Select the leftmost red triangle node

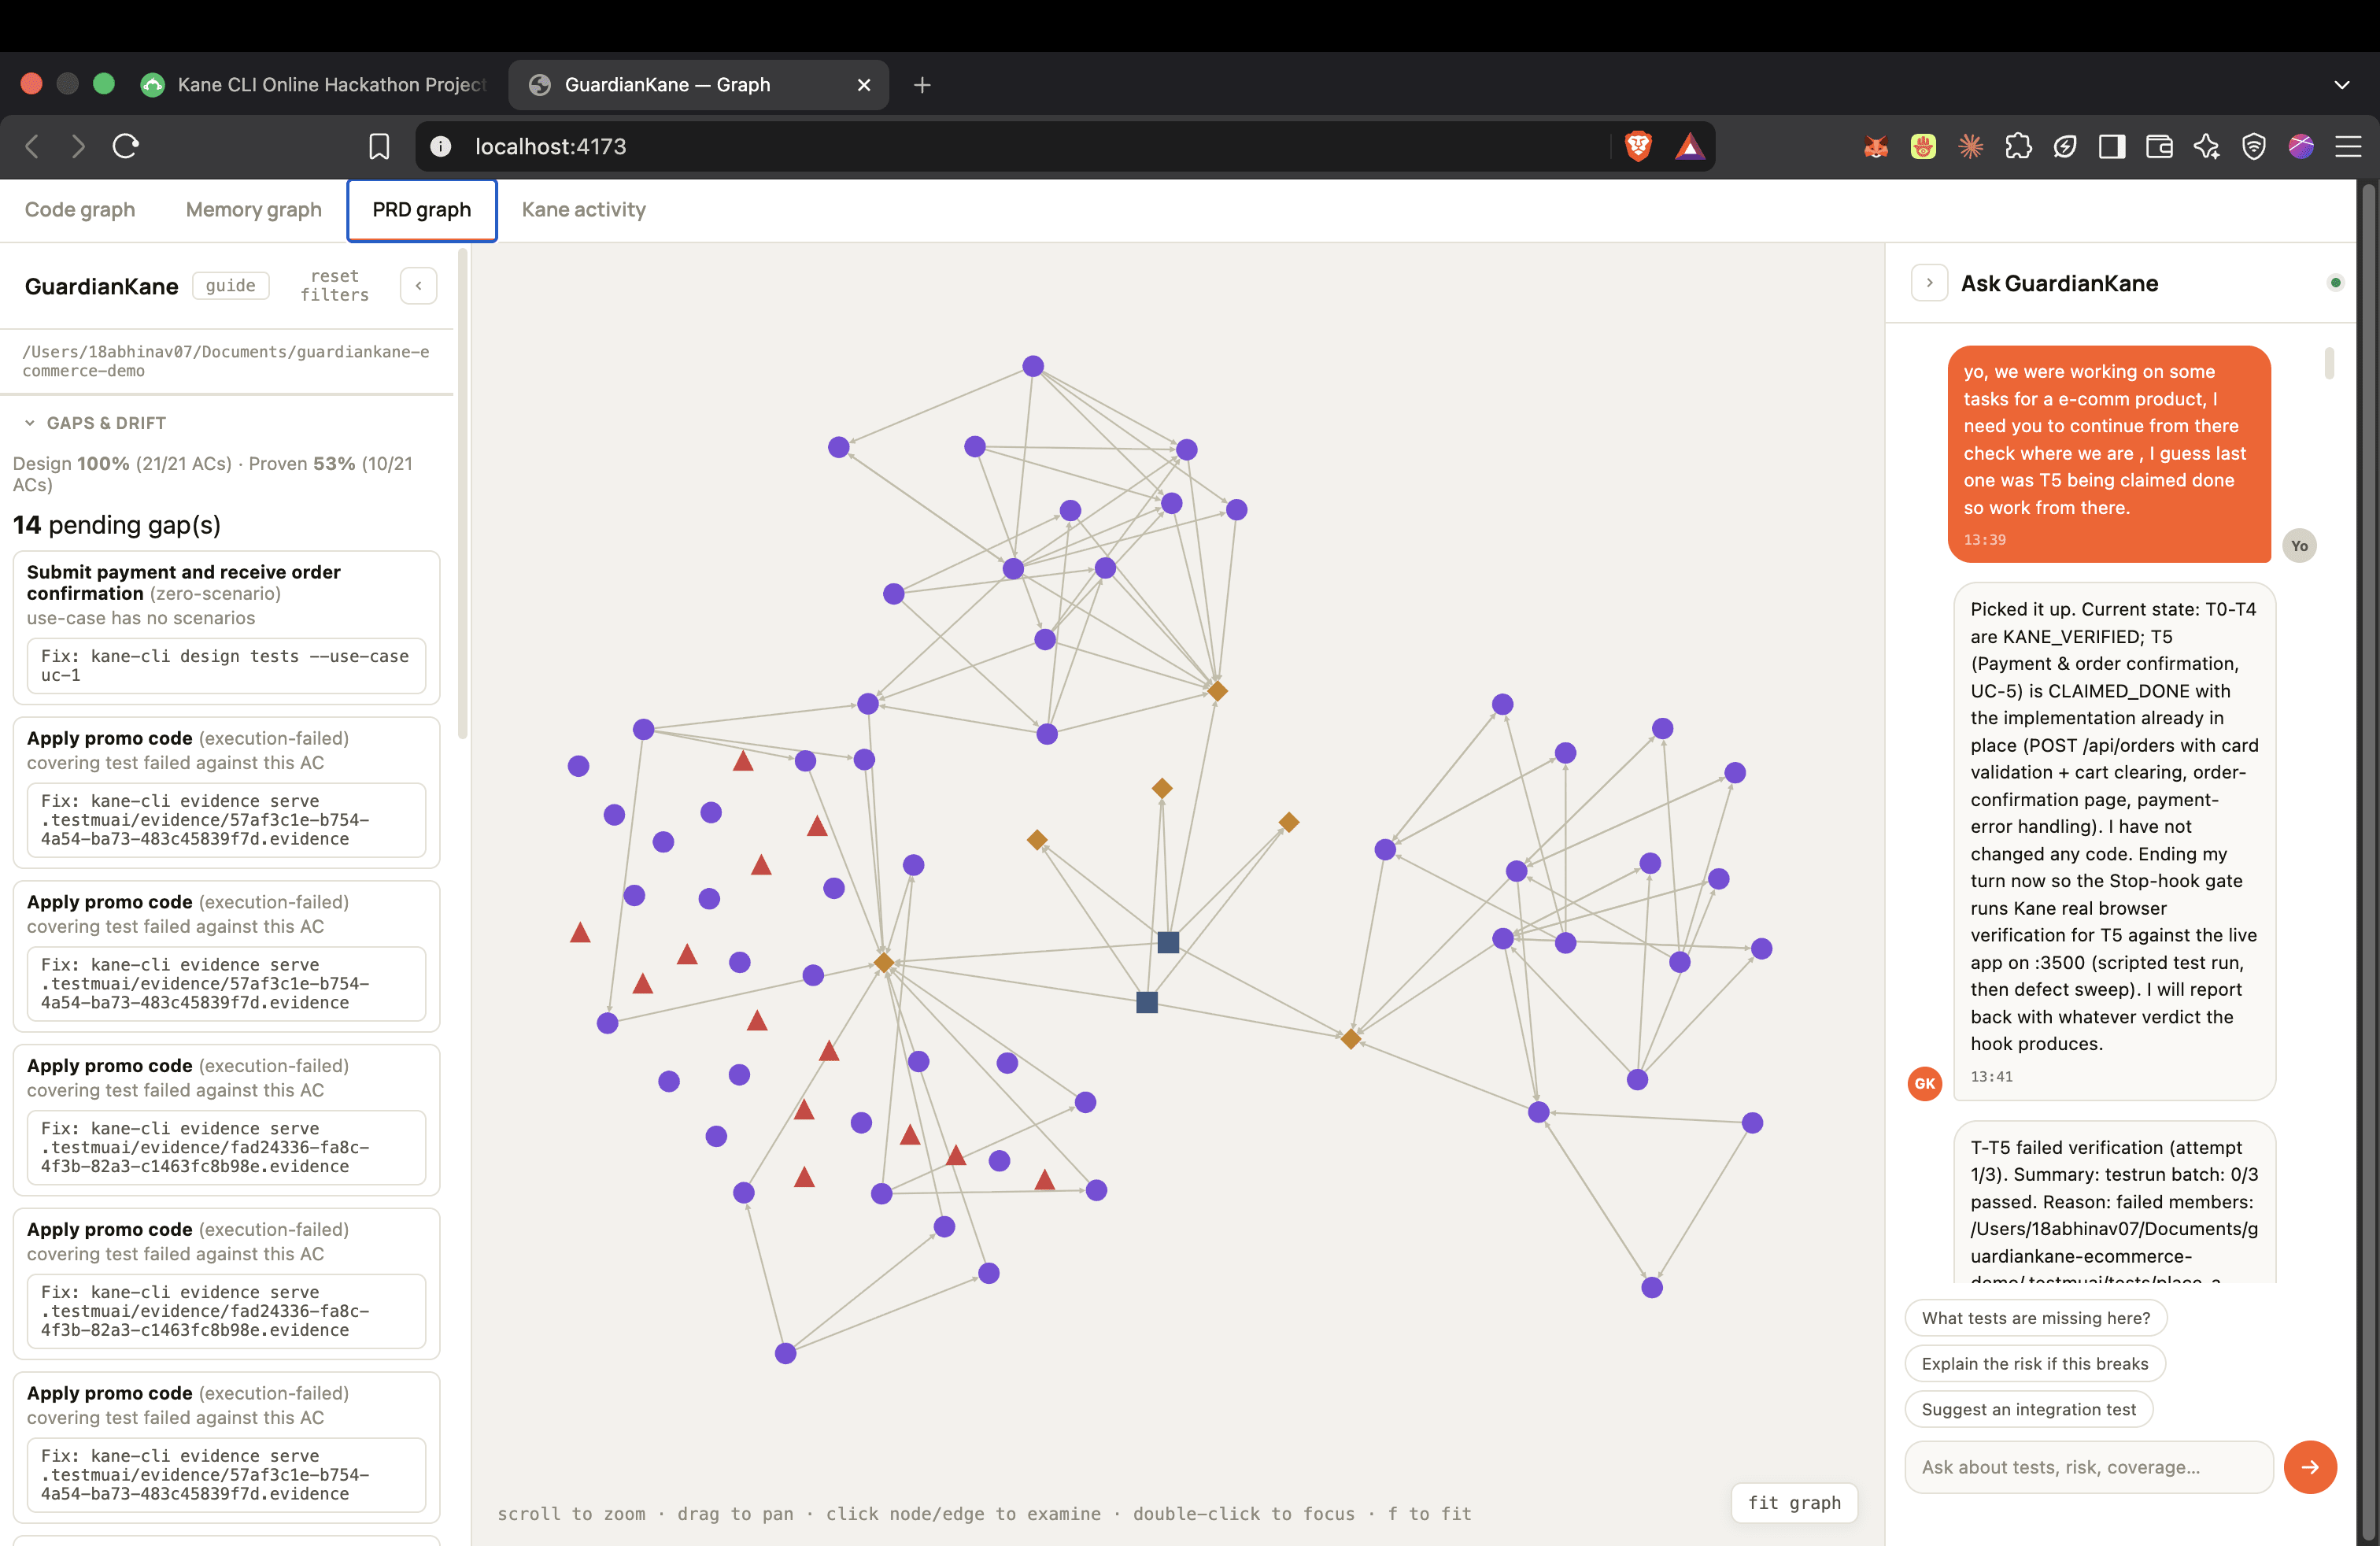[x=580, y=934]
